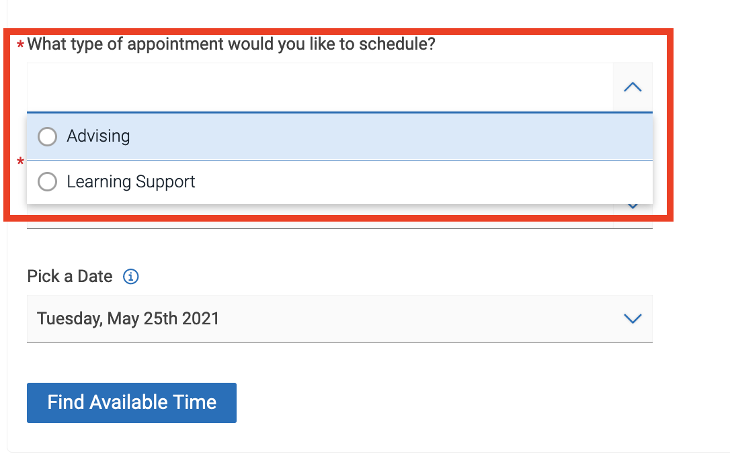Click the Find Available Time button
730x458 pixels.
pos(132,403)
